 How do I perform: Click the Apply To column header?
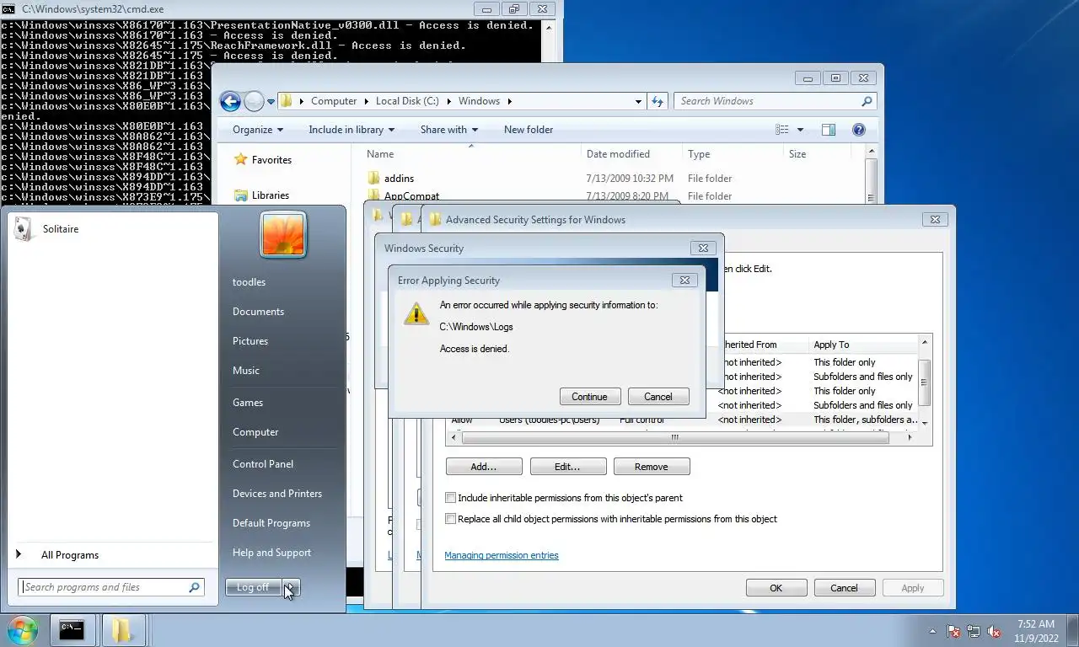click(862, 345)
